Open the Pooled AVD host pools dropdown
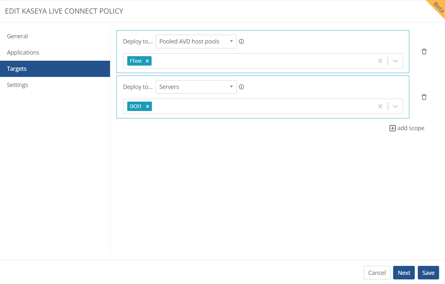 196,42
